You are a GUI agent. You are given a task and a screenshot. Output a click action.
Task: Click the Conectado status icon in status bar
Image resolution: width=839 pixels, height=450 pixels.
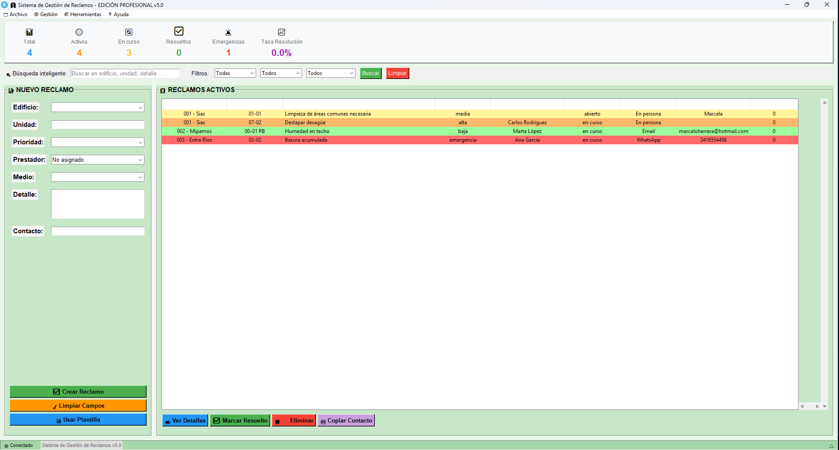click(x=6, y=445)
